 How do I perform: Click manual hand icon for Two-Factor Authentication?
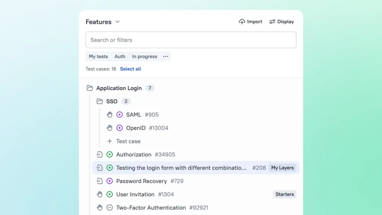click(x=99, y=208)
